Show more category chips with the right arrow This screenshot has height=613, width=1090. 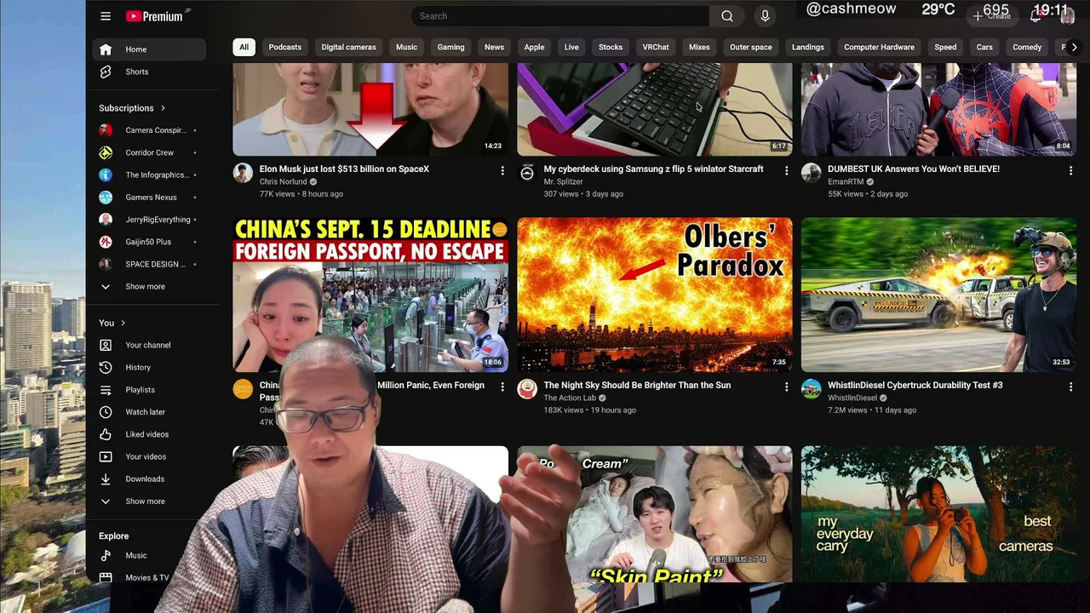1074,48
